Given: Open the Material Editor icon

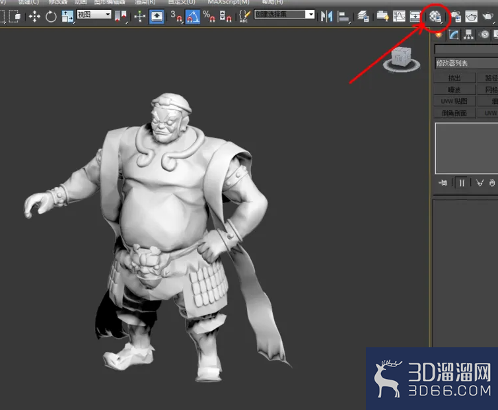Looking at the screenshot, I should click(435, 17).
